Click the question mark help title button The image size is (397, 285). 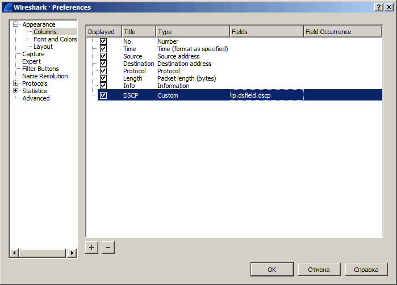click(x=378, y=7)
